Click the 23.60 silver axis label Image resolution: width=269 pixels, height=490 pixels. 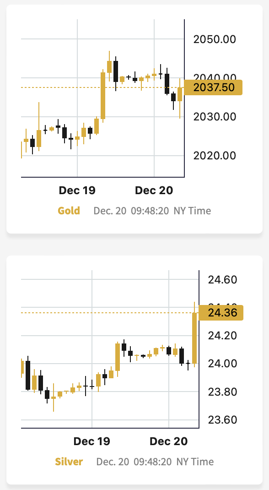click(x=222, y=419)
